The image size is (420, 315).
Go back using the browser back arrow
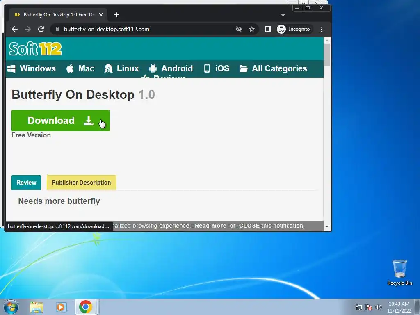(15, 29)
